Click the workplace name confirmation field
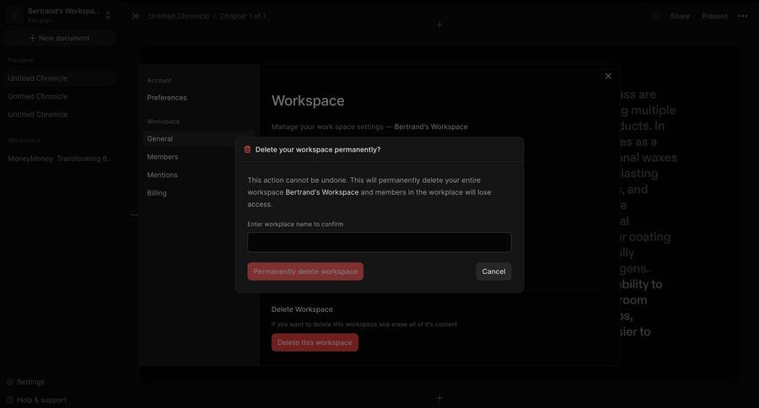Viewport: 759px width, 408px height. (x=379, y=242)
